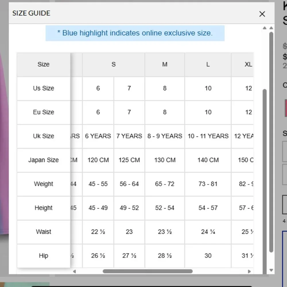
Task: Select the L size column header
Action: click(x=208, y=64)
